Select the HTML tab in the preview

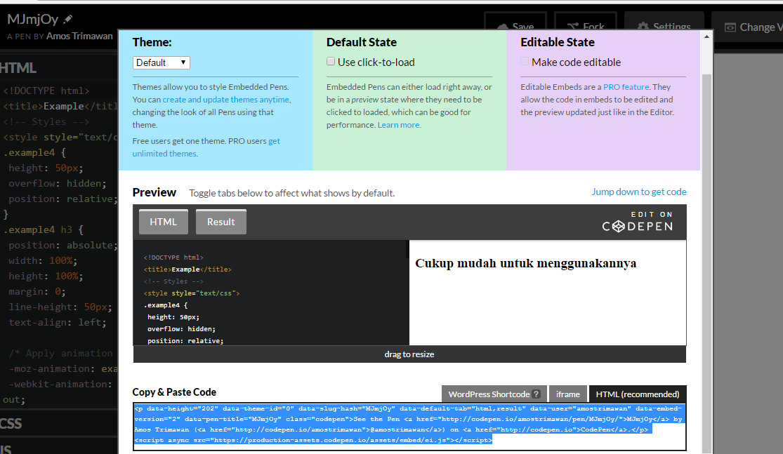[163, 221]
